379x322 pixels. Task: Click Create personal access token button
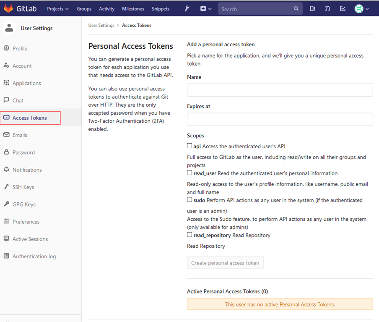pos(225,263)
